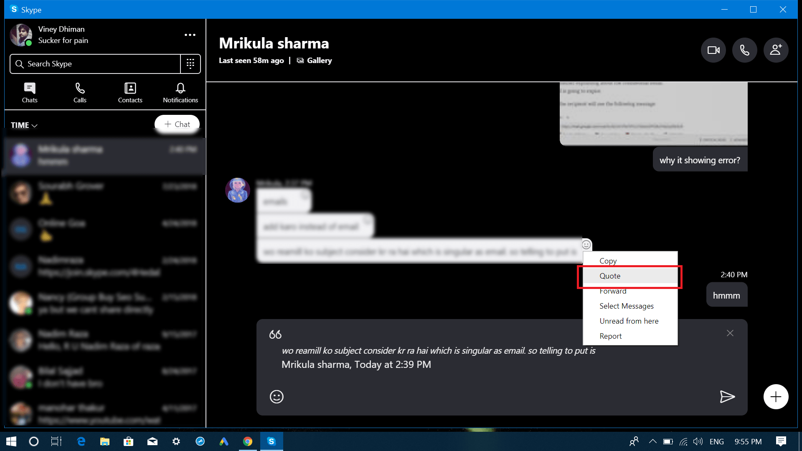Dismiss the quoted message preview

[730, 333]
